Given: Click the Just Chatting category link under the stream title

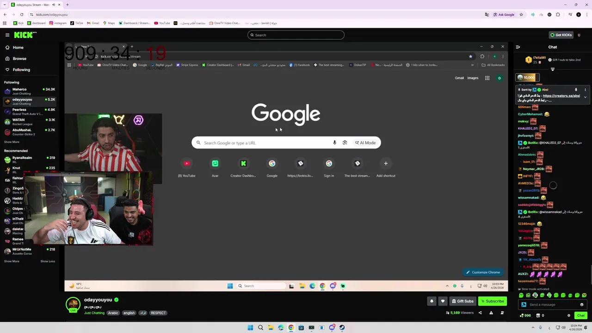Looking at the screenshot, I should (94, 313).
